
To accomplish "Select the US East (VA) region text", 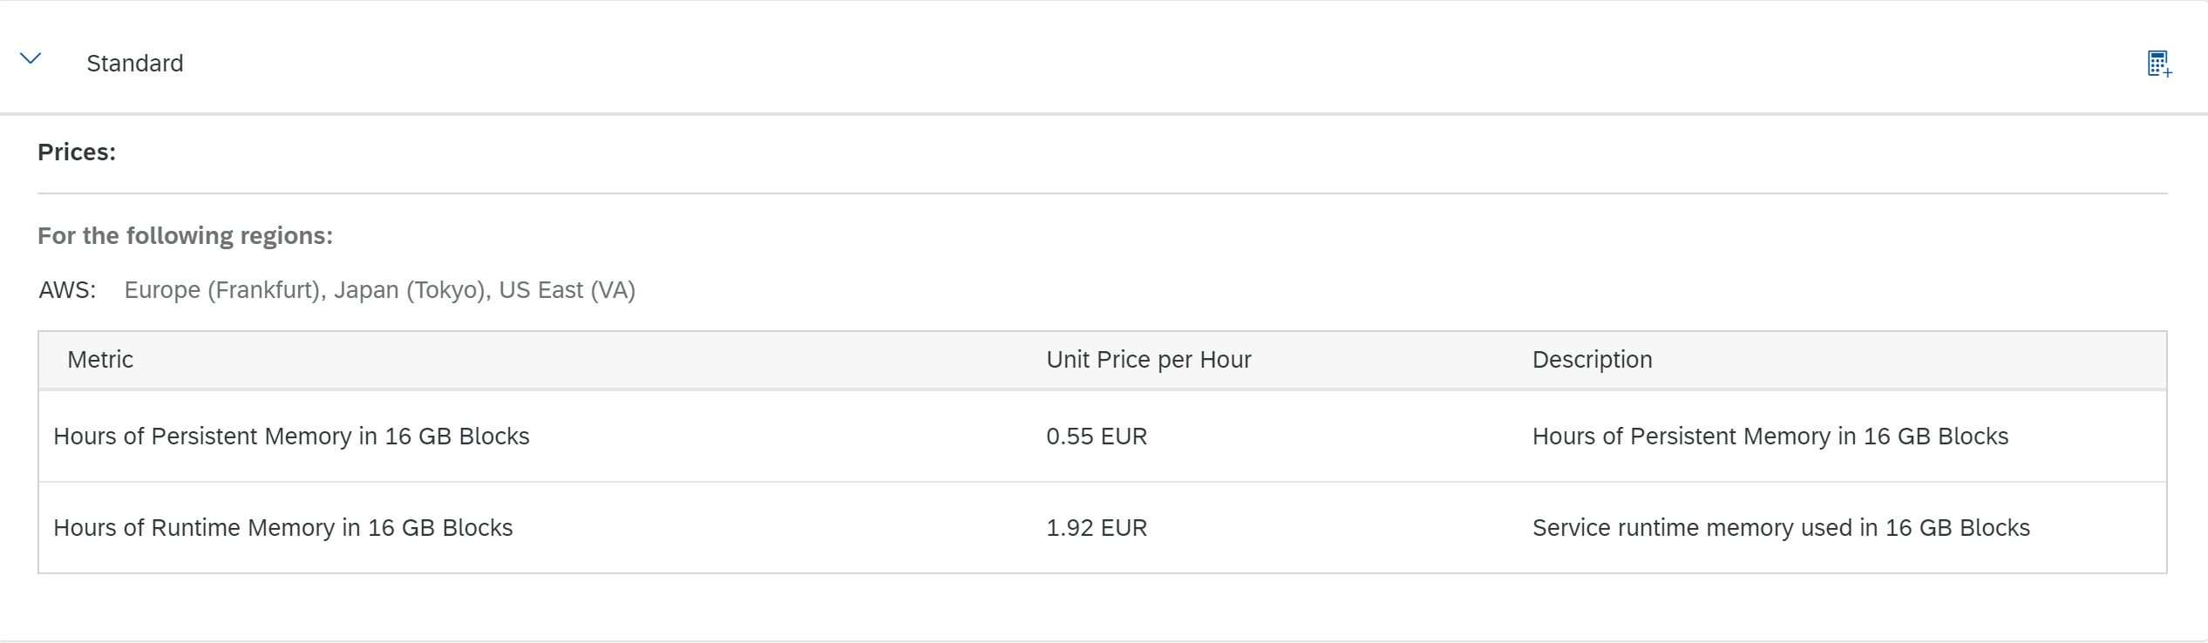I will (x=567, y=290).
